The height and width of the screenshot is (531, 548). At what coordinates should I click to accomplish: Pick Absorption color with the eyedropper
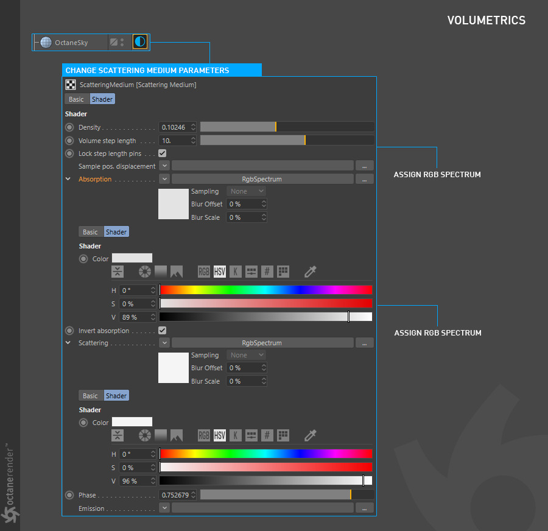coord(311,272)
